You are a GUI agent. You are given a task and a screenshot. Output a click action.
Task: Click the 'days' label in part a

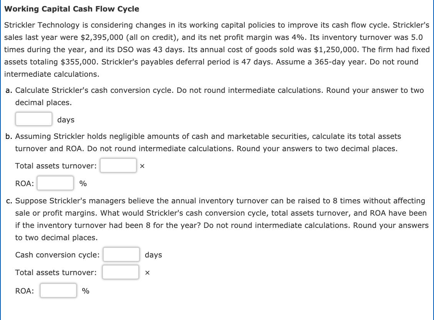click(65, 120)
